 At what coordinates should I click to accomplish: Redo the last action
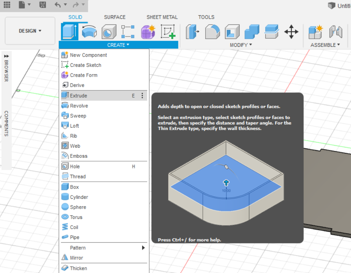(x=76, y=4)
